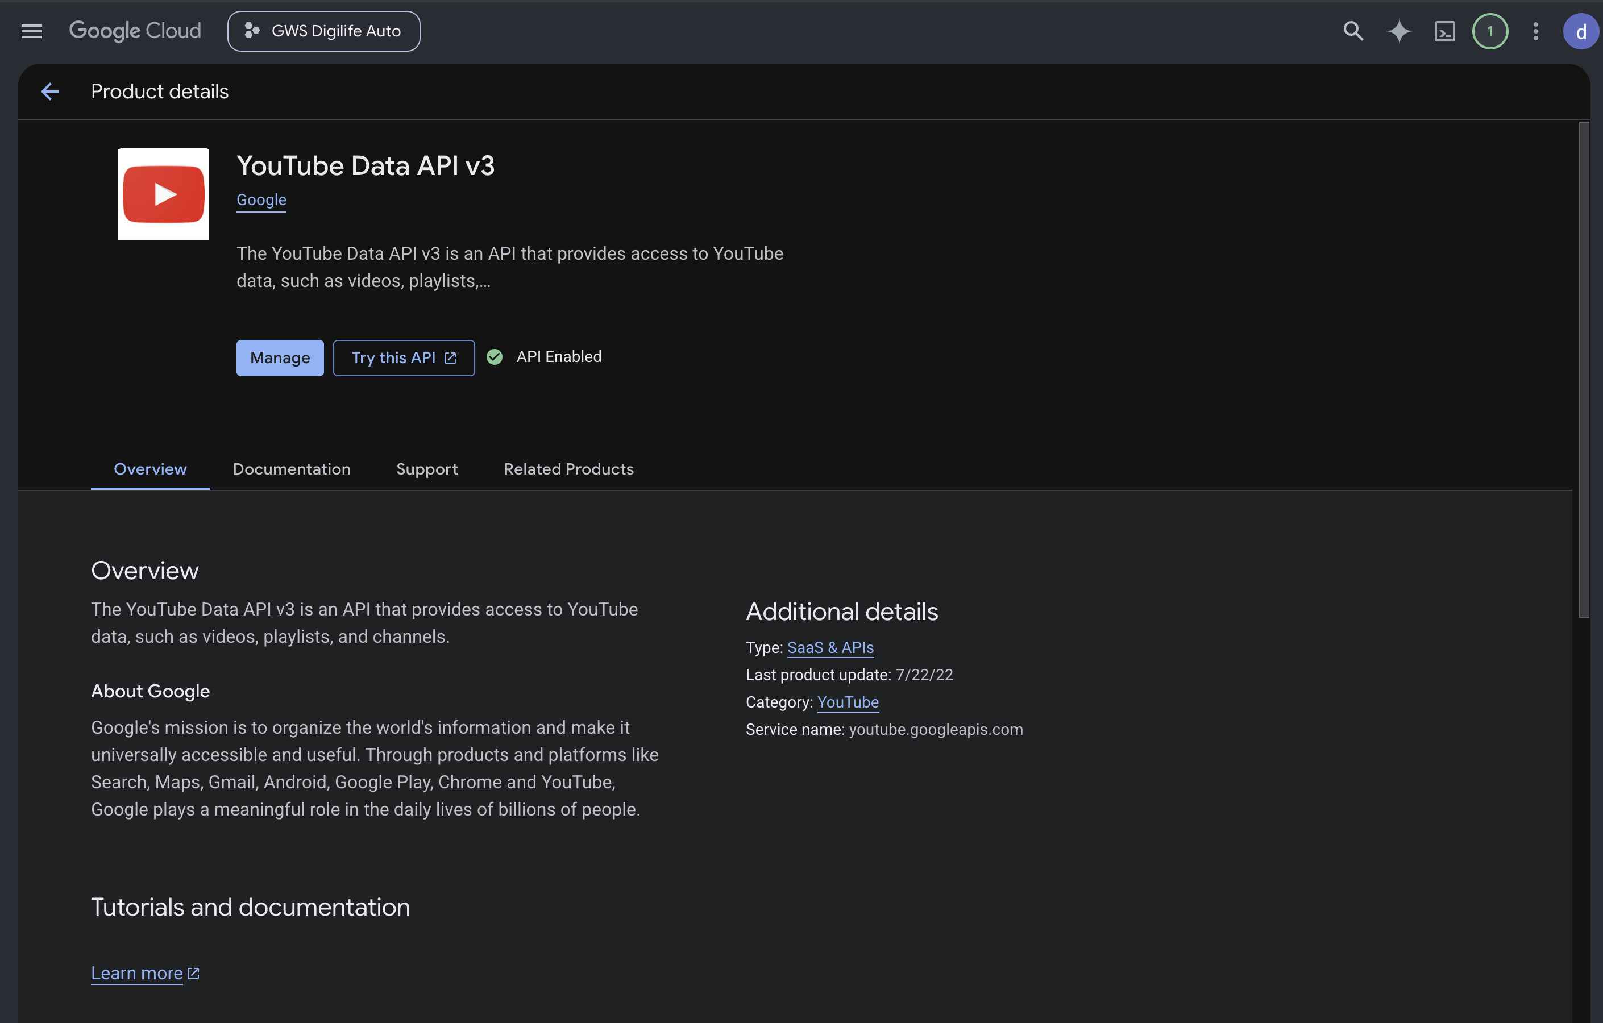Image resolution: width=1603 pixels, height=1023 pixels.
Task: Open the SaaS & APIs type link
Action: pyautogui.click(x=831, y=647)
